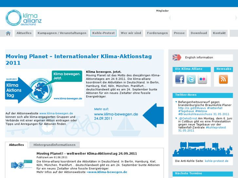
Task: Click the #Tagebaue hashtag
Action: coord(186,111)
